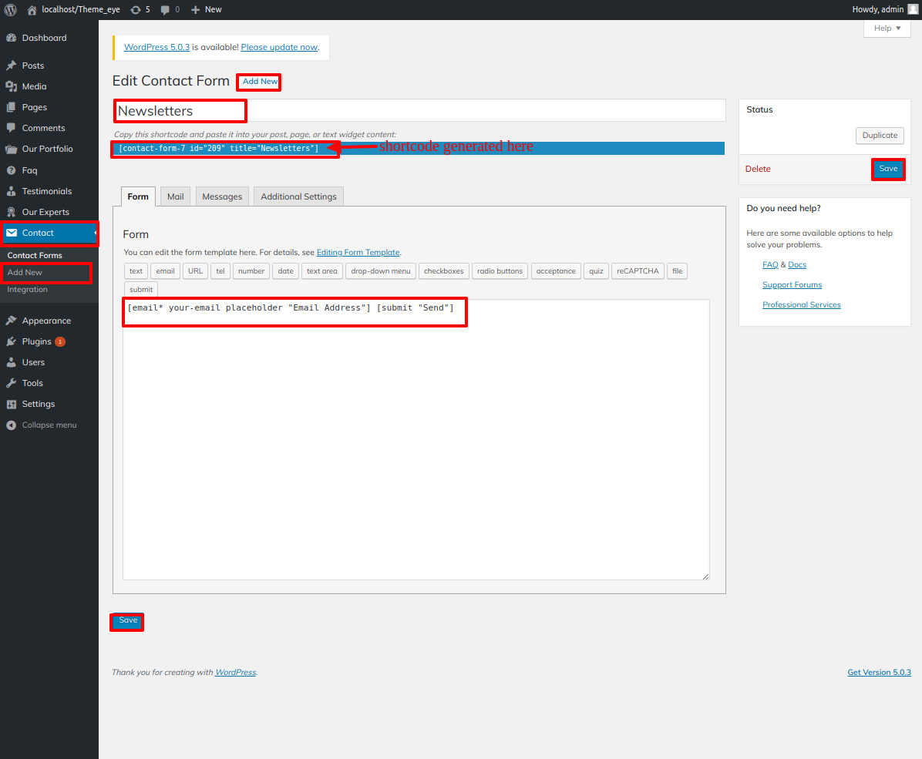The height and width of the screenshot is (759, 922).
Task: Click the Posts pin icon
Action: [x=11, y=65]
